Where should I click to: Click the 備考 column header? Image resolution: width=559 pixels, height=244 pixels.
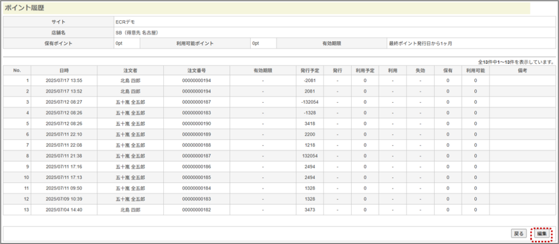click(522, 70)
